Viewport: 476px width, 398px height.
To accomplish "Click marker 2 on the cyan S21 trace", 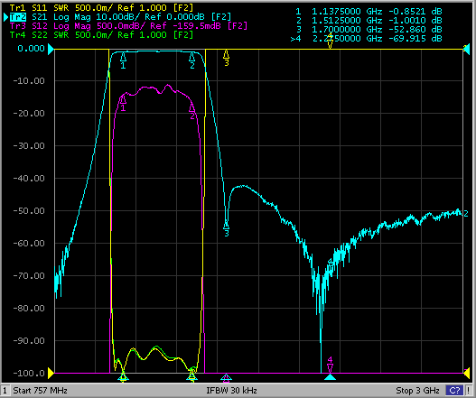I will pos(191,60).
